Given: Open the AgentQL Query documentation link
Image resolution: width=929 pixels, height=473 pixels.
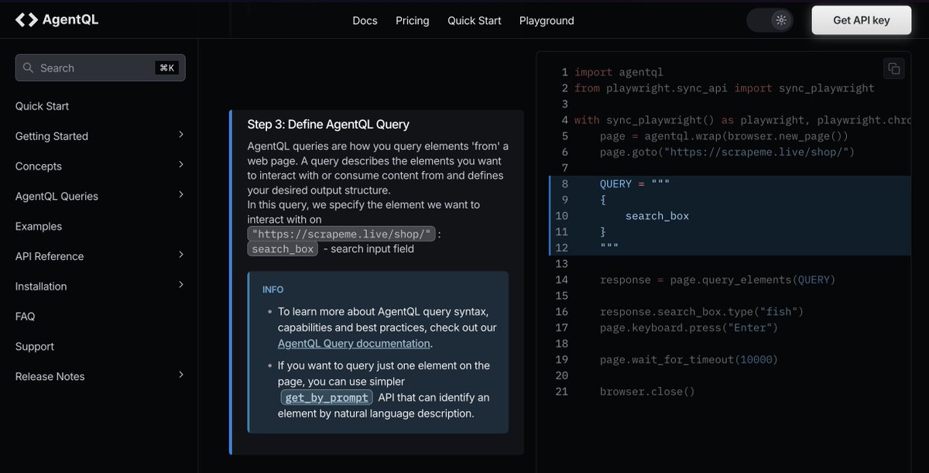Looking at the screenshot, I should [x=354, y=343].
